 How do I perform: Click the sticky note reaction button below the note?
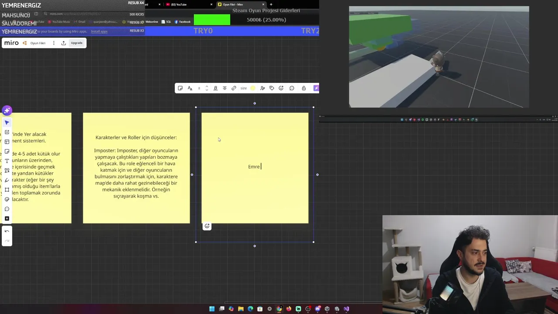tap(207, 226)
